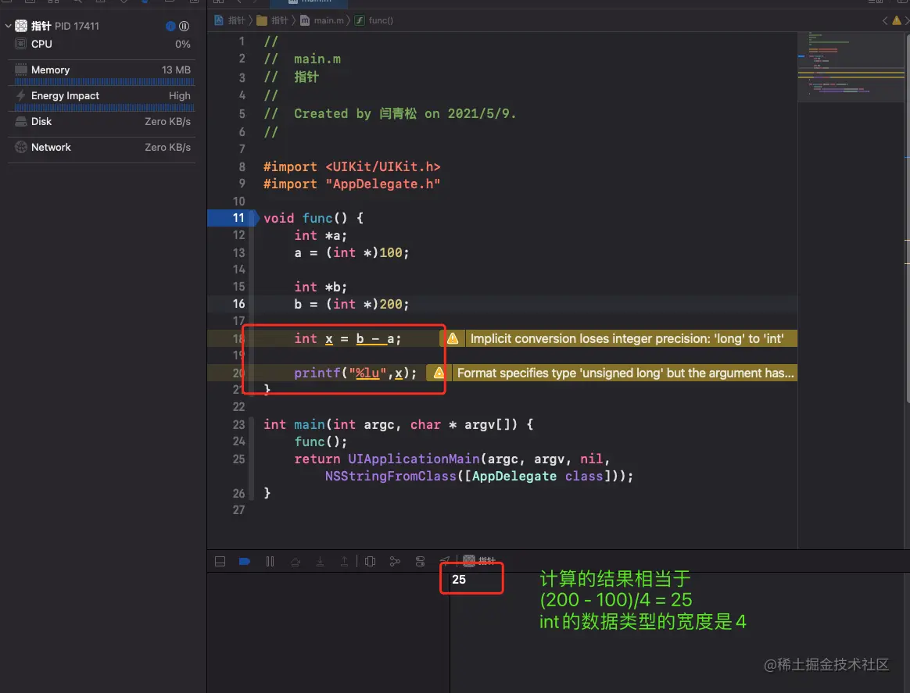Toggle the breakpoint on line 11
The image size is (910, 693).
click(x=234, y=218)
